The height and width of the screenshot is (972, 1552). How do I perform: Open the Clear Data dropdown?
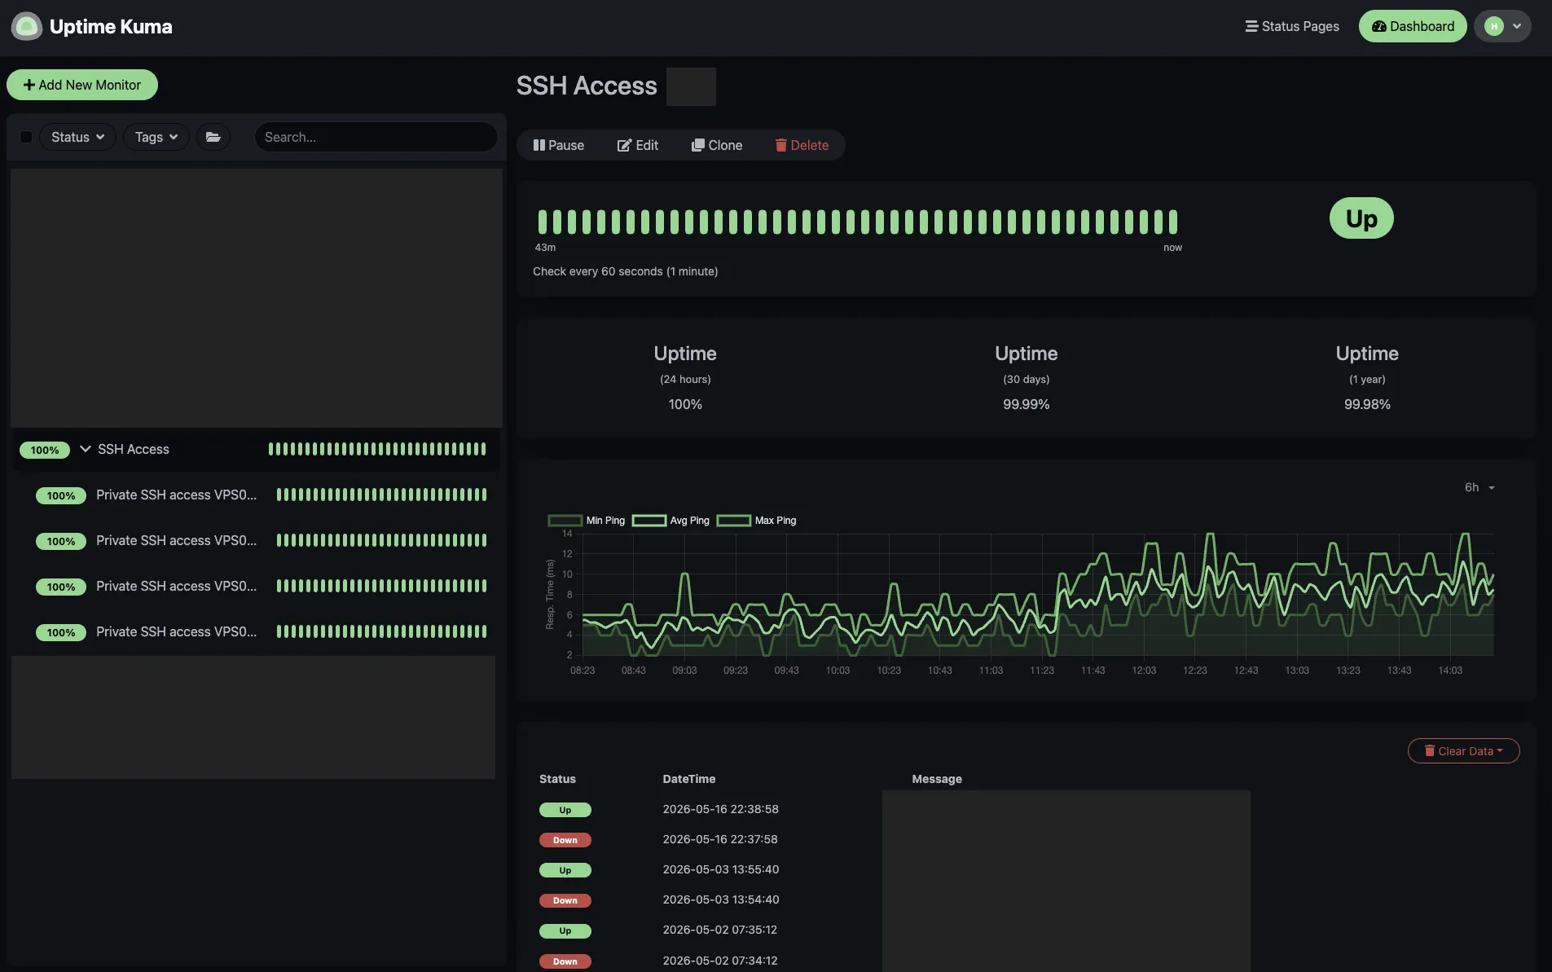point(1463,751)
